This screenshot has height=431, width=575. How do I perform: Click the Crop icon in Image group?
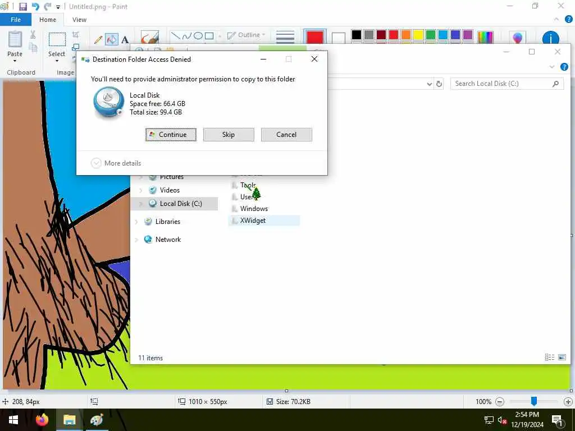(x=76, y=35)
